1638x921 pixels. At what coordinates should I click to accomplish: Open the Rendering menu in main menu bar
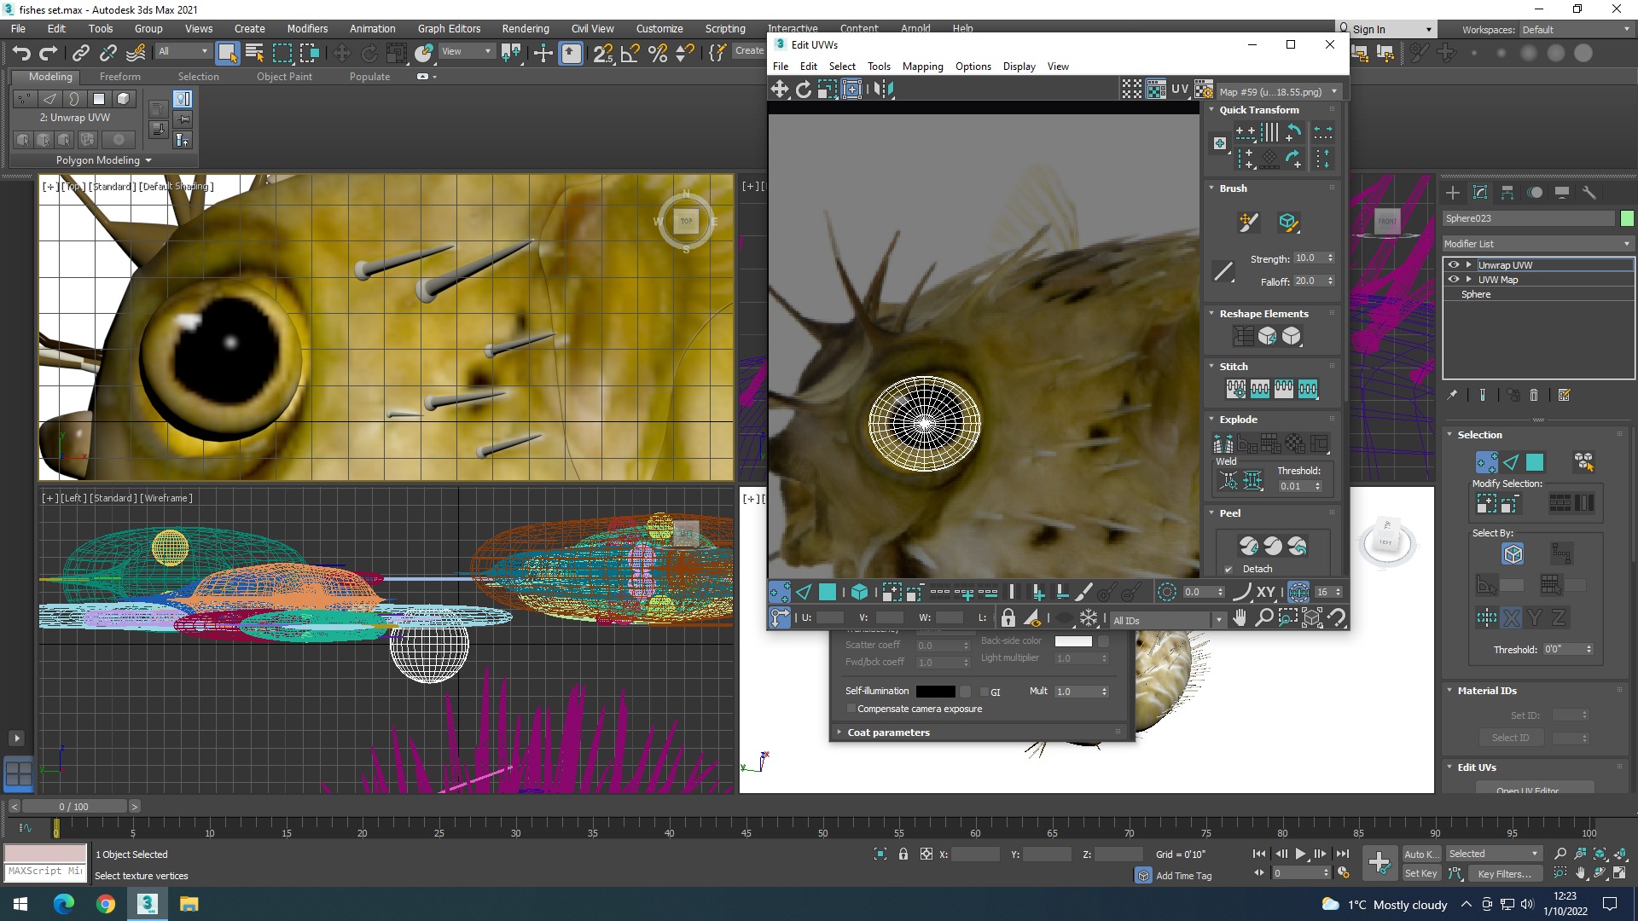526,28
